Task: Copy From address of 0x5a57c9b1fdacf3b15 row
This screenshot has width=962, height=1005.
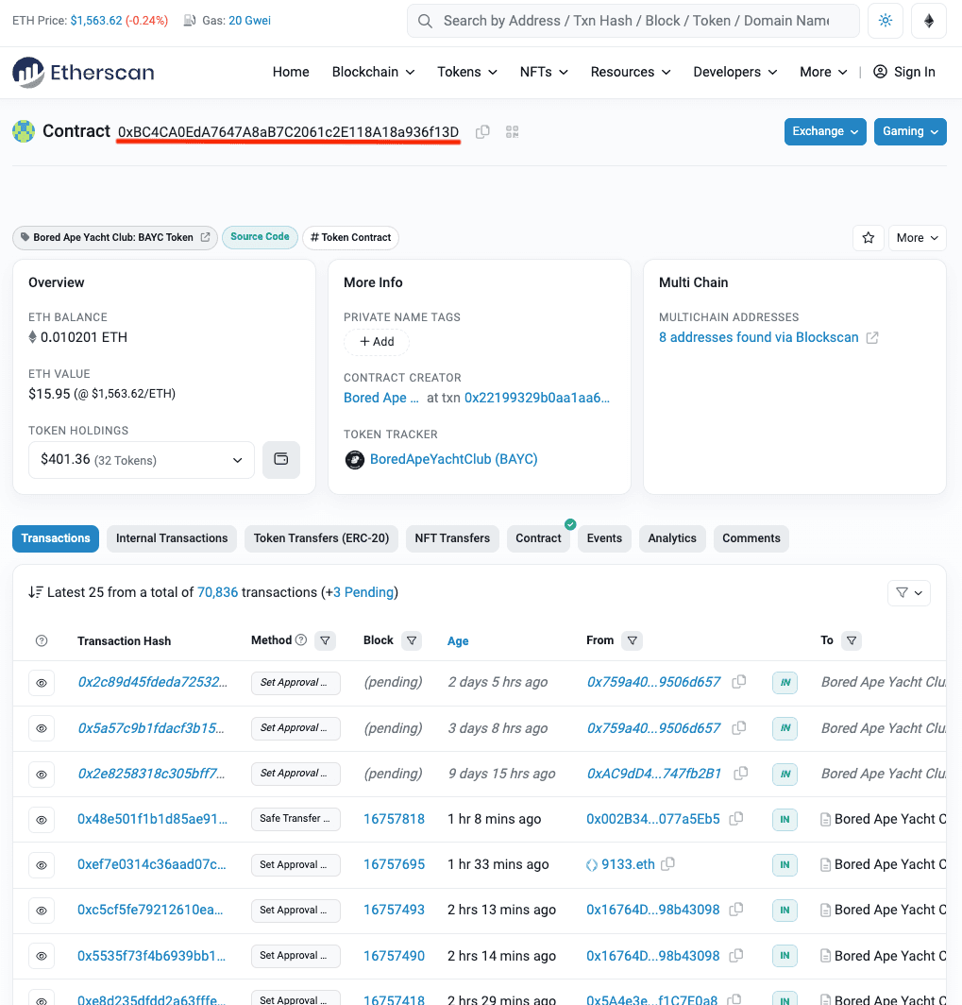Action: 739,728
